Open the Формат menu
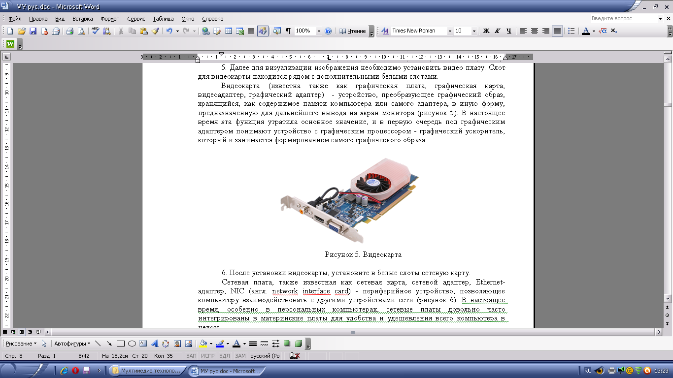The width and height of the screenshot is (673, 378). click(110, 19)
